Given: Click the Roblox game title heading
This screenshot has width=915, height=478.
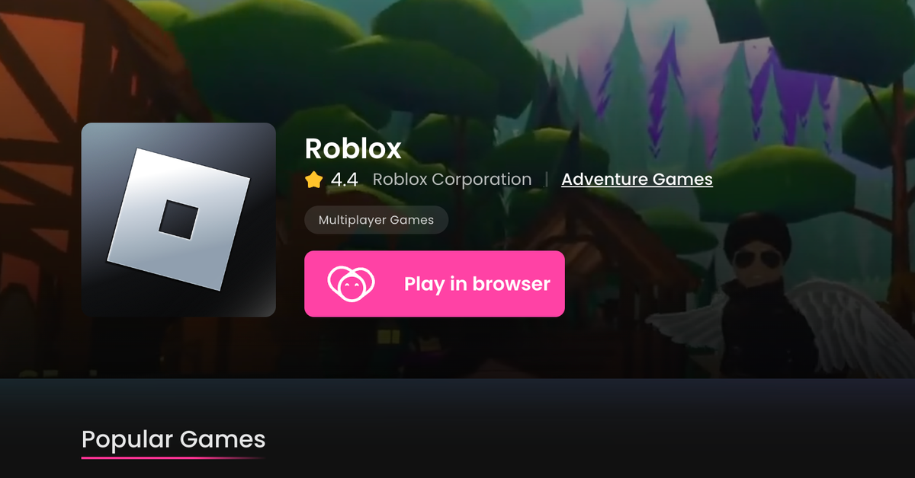Looking at the screenshot, I should (353, 148).
